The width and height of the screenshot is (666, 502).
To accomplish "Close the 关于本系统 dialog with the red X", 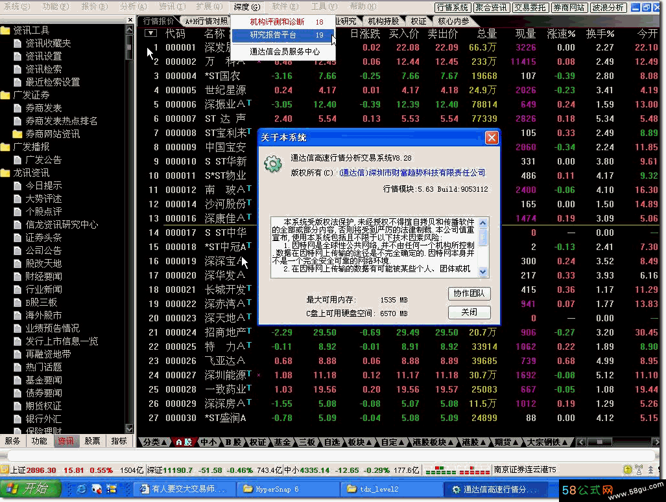I will click(491, 137).
